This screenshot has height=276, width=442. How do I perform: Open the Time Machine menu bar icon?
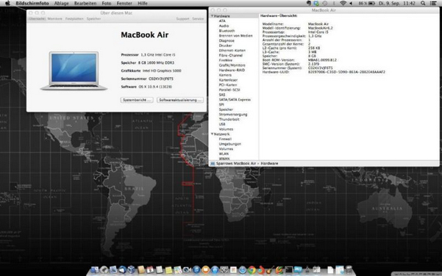[325, 3]
